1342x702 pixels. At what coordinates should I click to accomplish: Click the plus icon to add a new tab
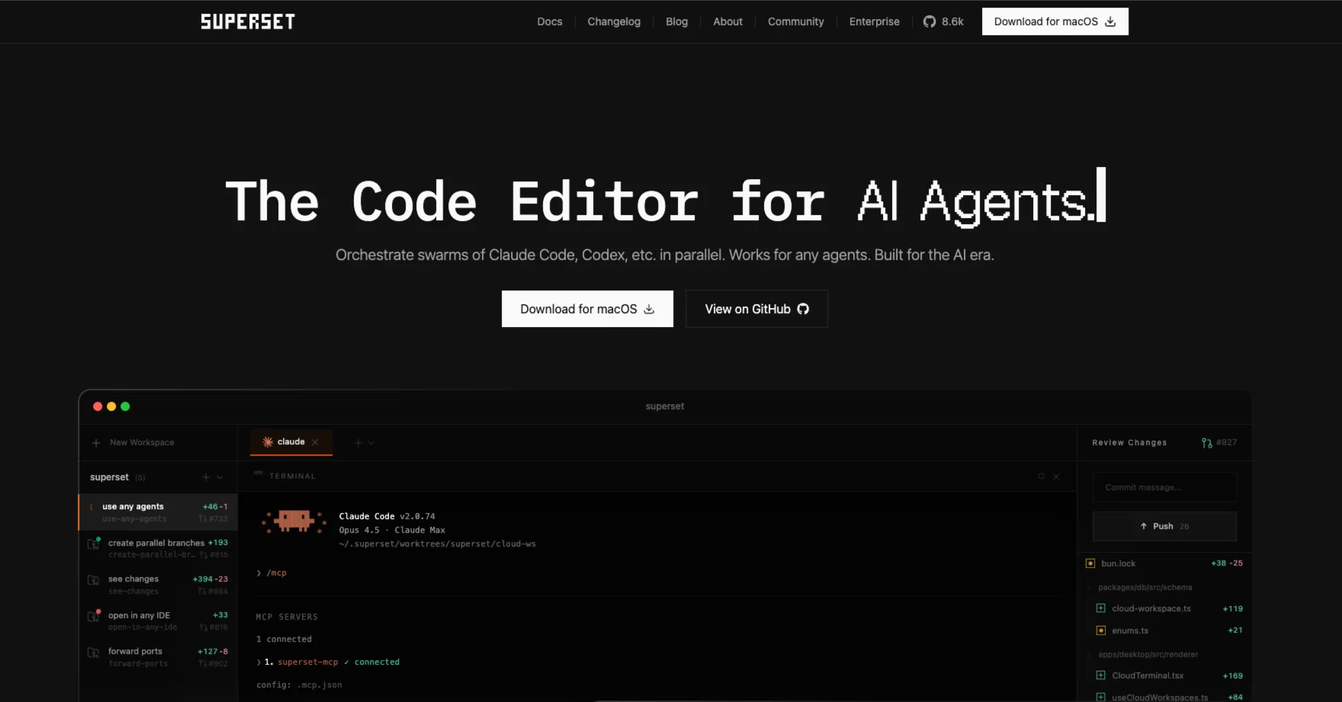click(x=358, y=443)
